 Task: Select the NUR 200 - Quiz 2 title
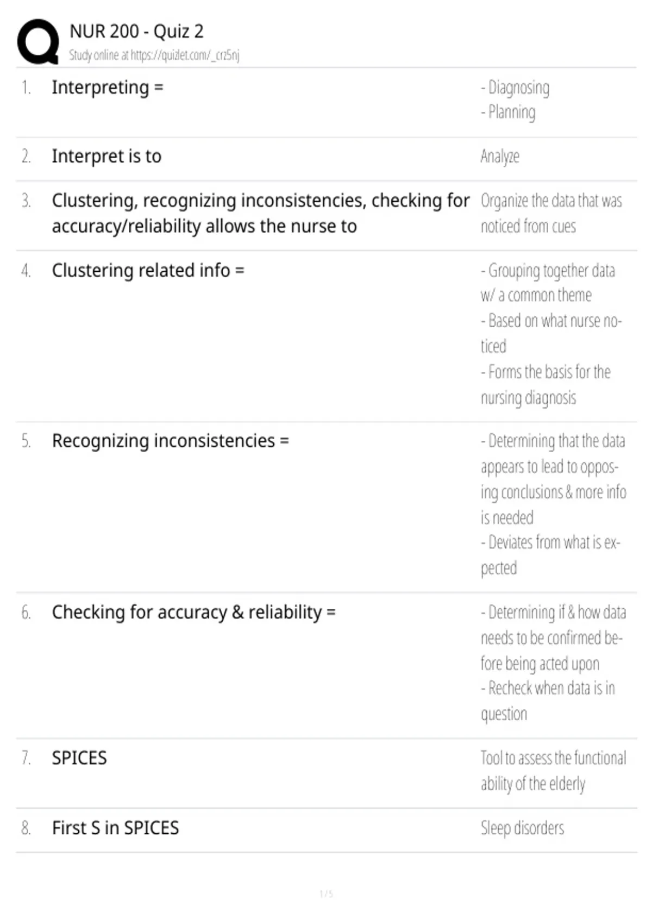coord(136,32)
